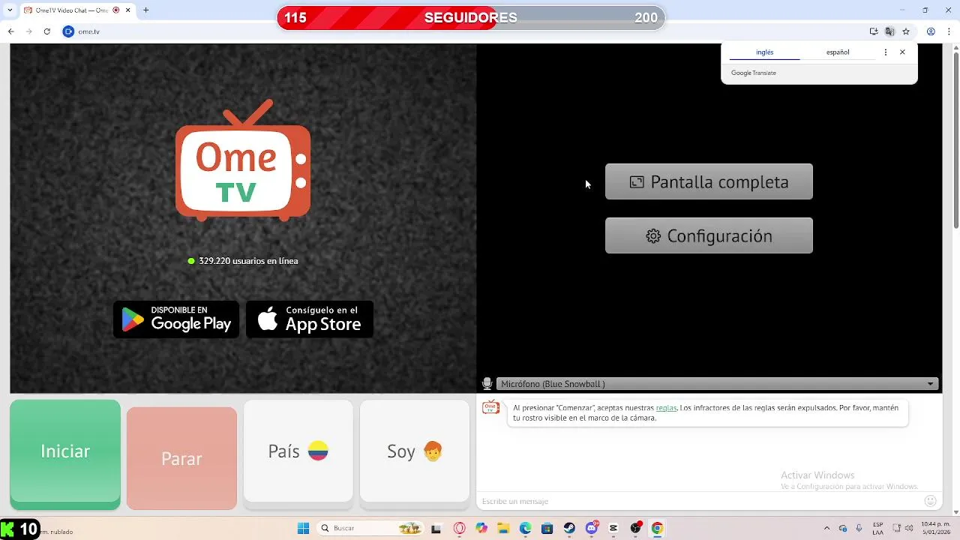Open Steam from taskbar
Screen dimensions: 960x540
[x=569, y=528]
